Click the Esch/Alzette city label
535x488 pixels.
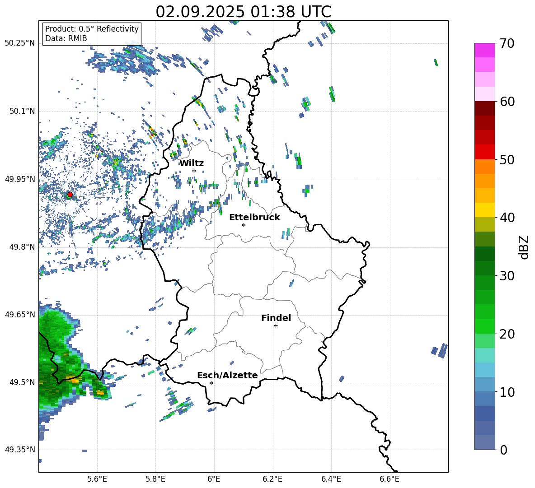pos(227,375)
